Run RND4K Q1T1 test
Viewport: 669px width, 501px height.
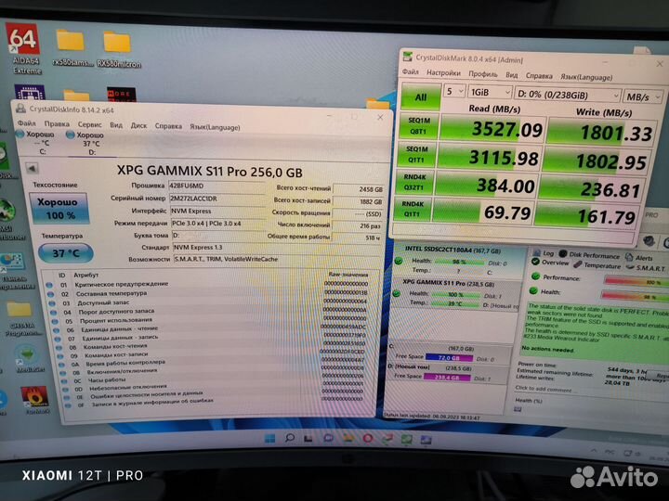(413, 209)
